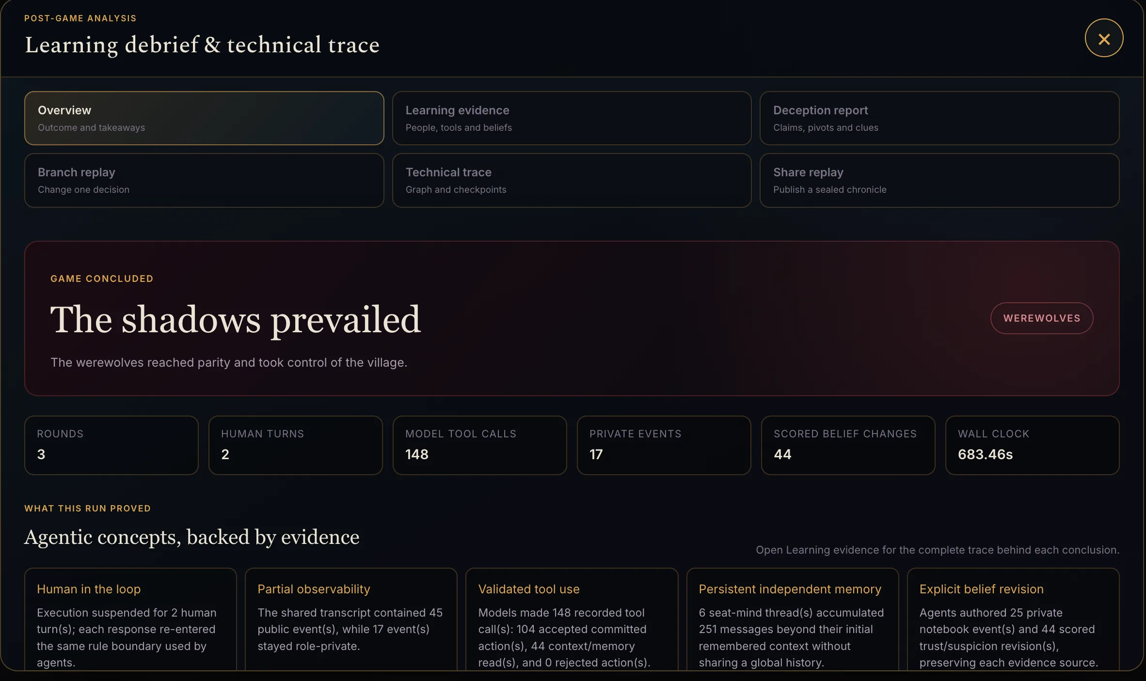This screenshot has width=1146, height=681.
Task: Click 'Open Learning evidence' hint text
Action: [x=938, y=550]
